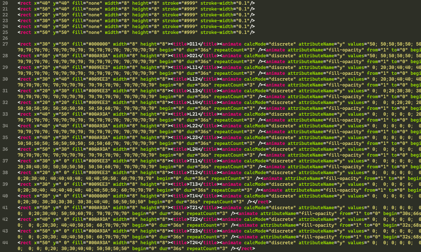Click the T14 title text
The image size is (421, 252).
[x=193, y=196]
